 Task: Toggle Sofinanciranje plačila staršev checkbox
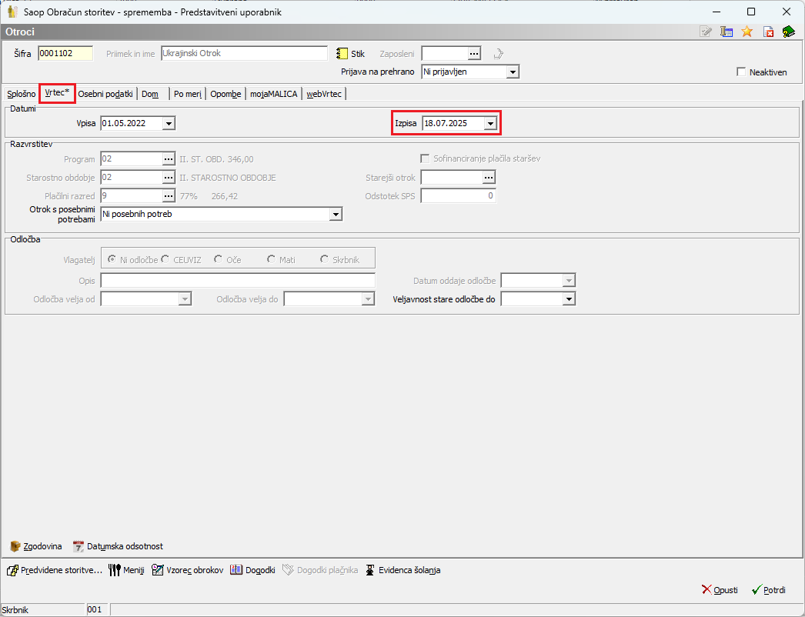(425, 158)
